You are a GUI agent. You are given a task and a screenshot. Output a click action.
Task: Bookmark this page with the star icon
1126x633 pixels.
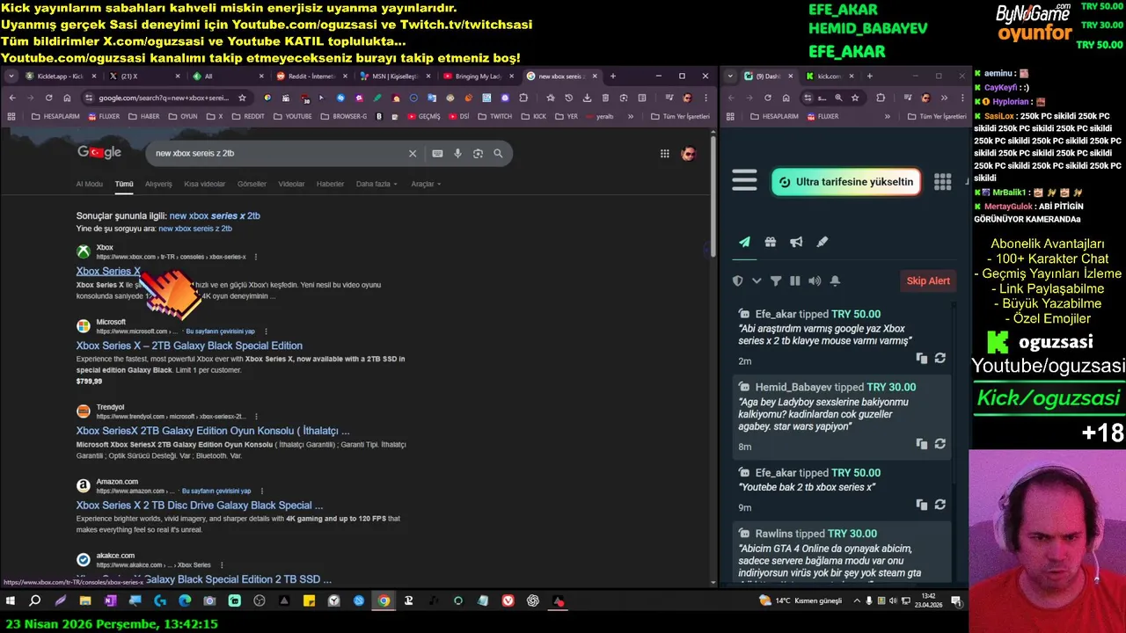242,98
